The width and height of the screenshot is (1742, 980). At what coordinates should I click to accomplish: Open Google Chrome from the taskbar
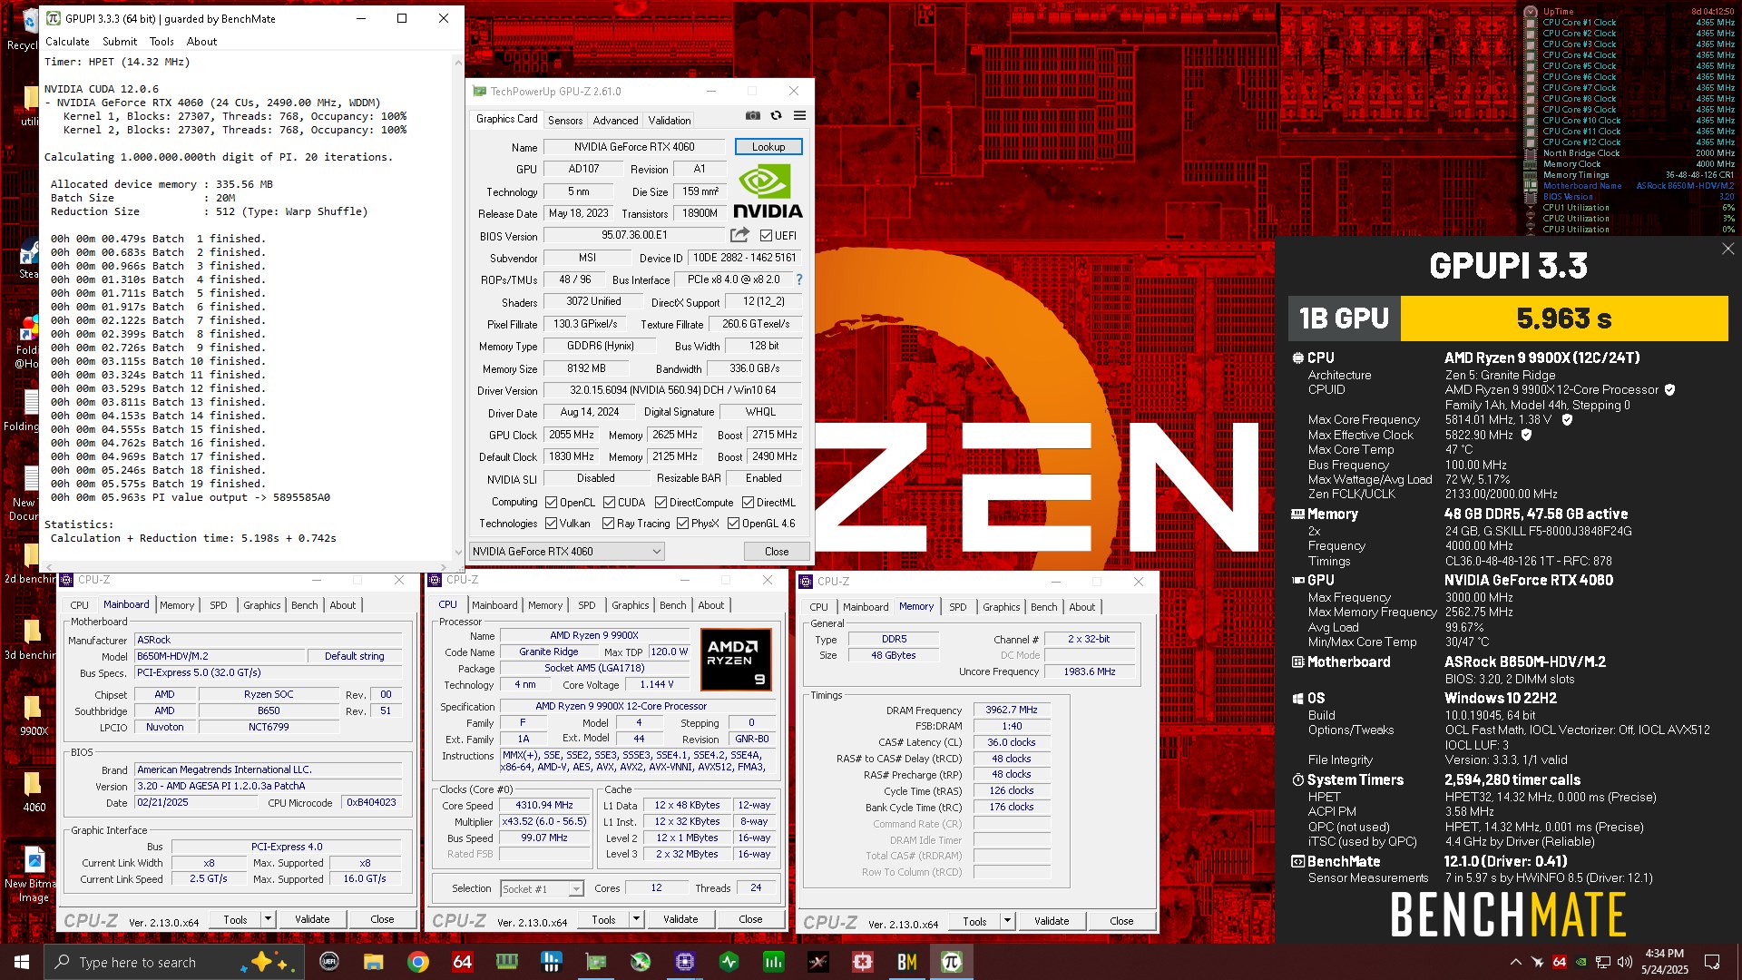(418, 962)
